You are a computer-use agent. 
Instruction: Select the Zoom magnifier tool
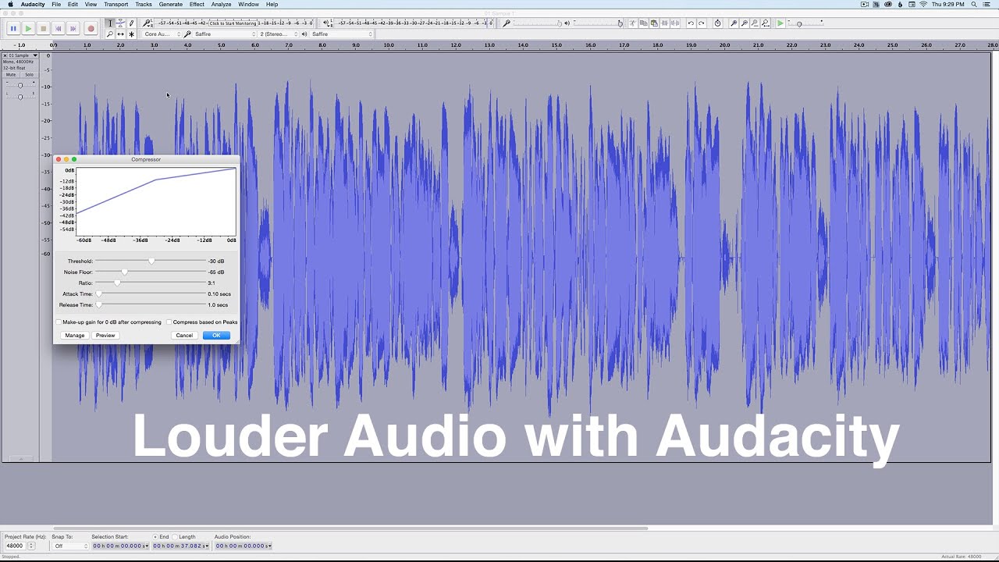click(x=110, y=34)
